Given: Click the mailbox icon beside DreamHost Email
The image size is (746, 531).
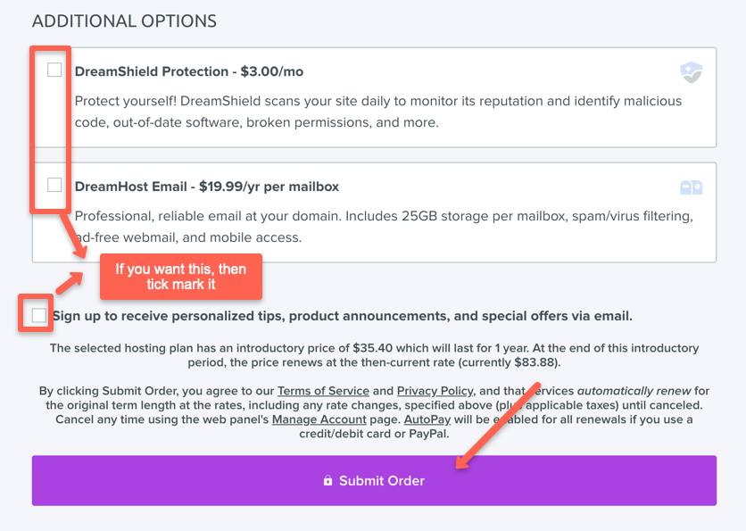Looking at the screenshot, I should (690, 187).
